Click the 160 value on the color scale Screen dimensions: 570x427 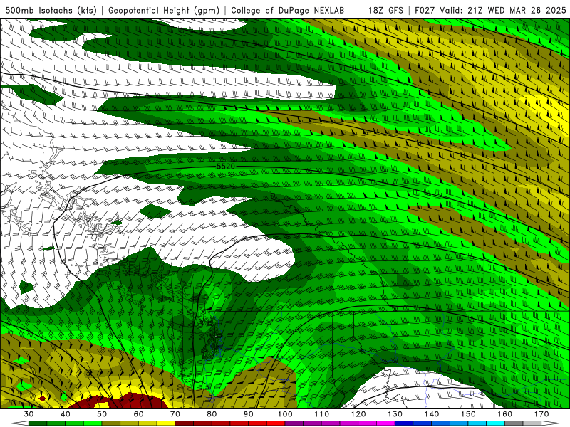tap(505, 414)
